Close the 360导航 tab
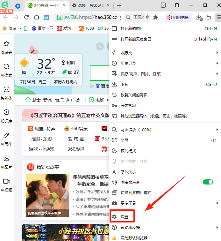221x241 pixels. click(64, 5)
